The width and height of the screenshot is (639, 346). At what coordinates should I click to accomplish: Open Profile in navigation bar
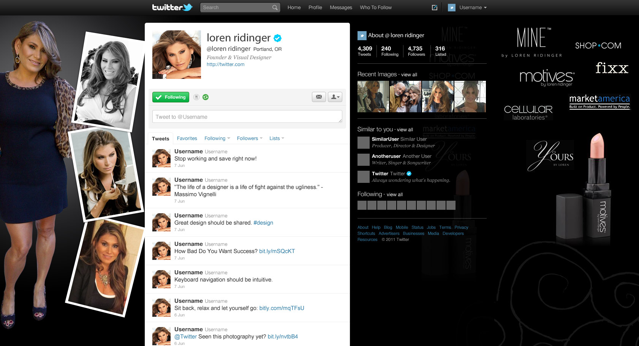[315, 8]
